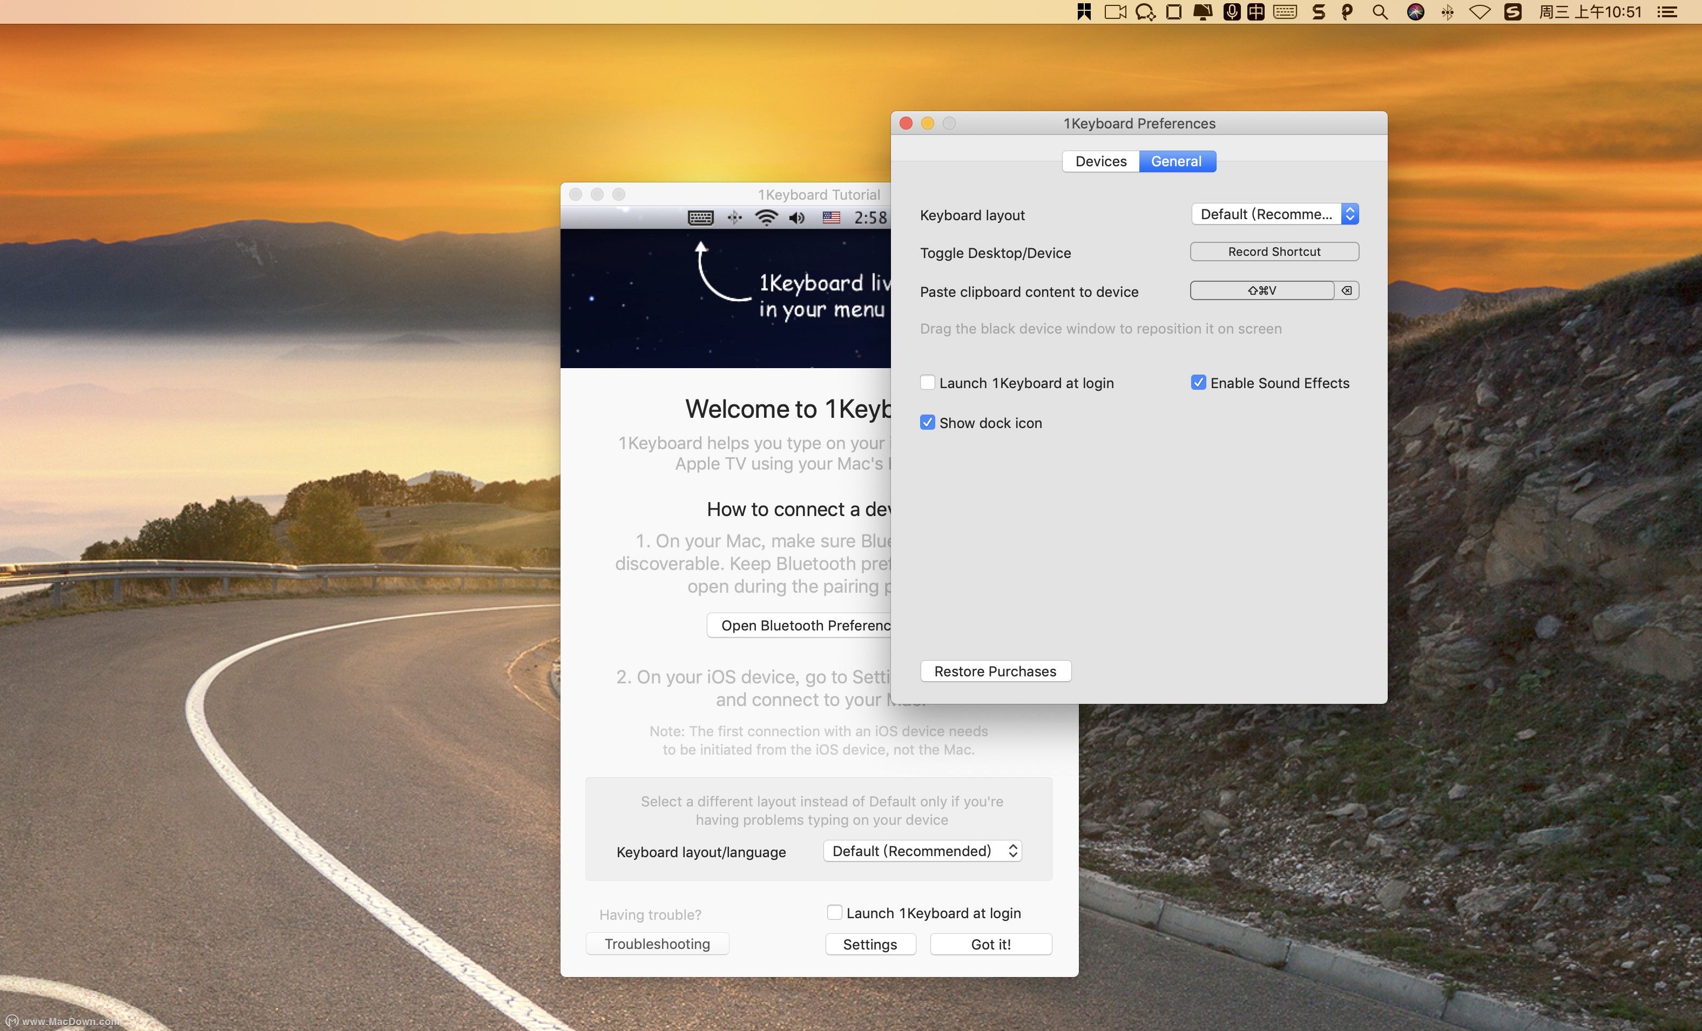This screenshot has height=1031, width=1702.
Task: Click the Drag the black device window hint
Action: (x=1100, y=329)
